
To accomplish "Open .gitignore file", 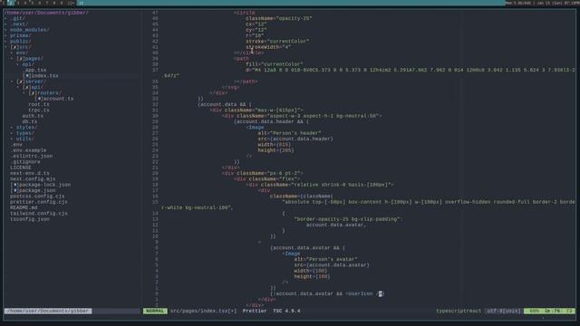I will point(25,161).
